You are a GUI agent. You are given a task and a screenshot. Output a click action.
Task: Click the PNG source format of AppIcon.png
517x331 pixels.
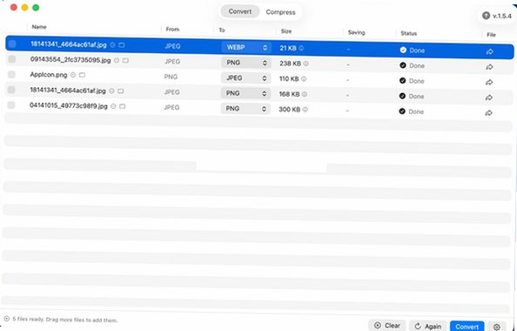click(x=171, y=77)
